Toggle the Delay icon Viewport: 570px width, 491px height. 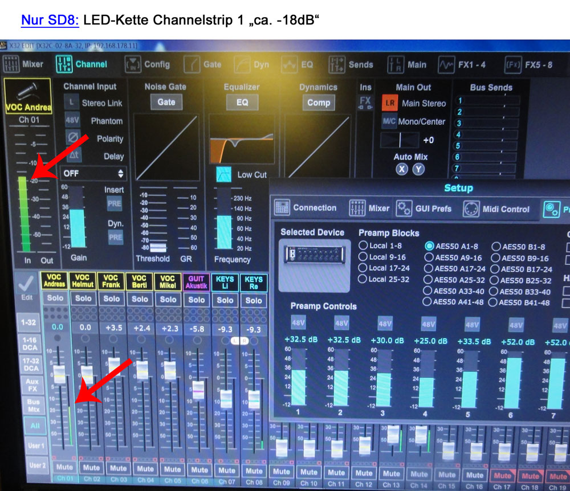pyautogui.click(x=74, y=155)
